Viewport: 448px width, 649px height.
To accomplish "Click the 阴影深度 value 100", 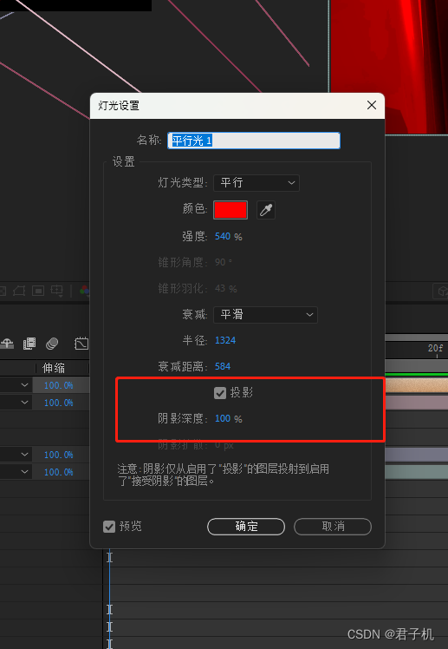I will (223, 419).
